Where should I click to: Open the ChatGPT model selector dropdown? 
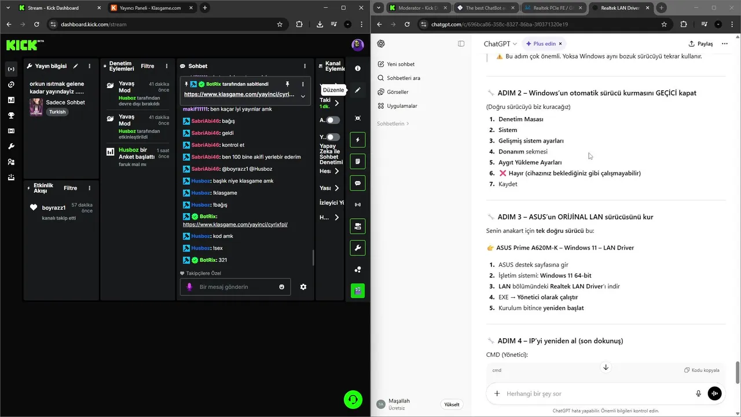tap(501, 43)
